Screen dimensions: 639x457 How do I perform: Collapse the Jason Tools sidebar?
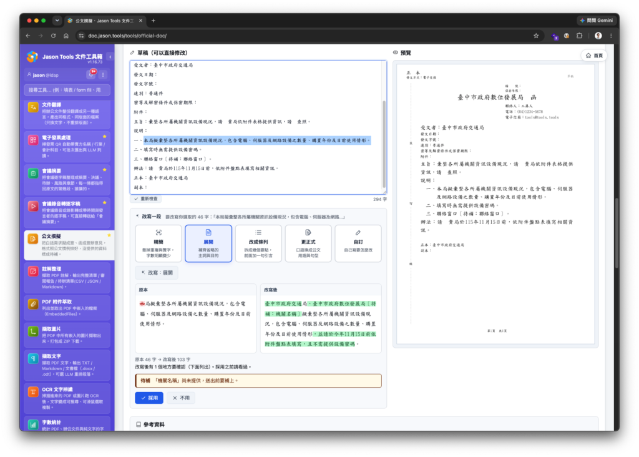110,57
